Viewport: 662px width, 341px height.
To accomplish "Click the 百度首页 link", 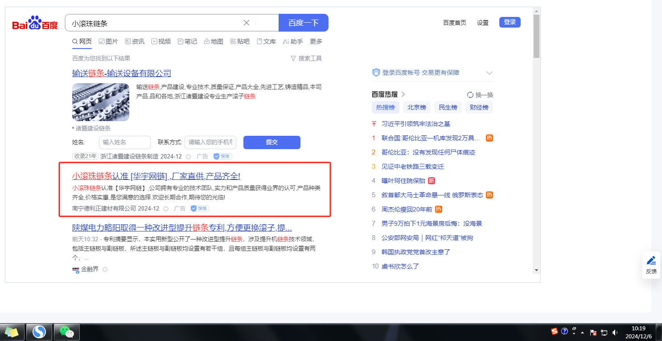I will point(455,23).
